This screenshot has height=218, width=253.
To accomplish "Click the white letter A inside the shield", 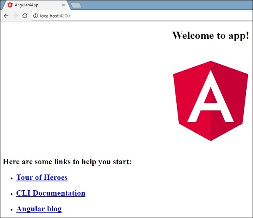I will (x=210, y=96).
